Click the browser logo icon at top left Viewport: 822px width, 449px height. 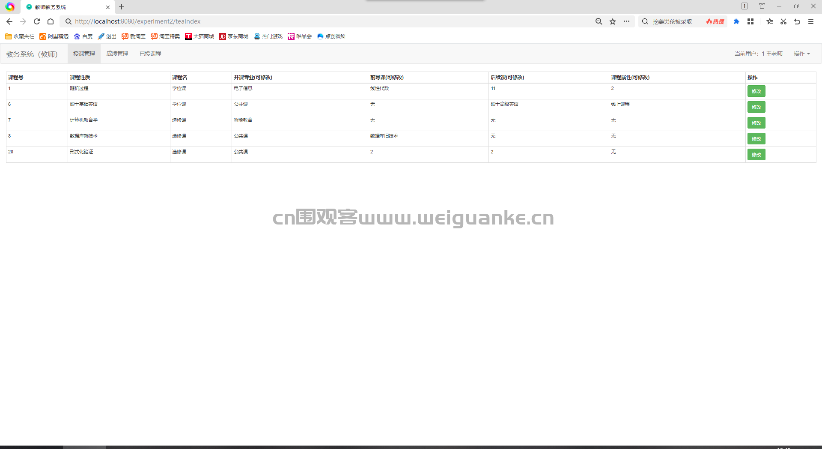10,7
